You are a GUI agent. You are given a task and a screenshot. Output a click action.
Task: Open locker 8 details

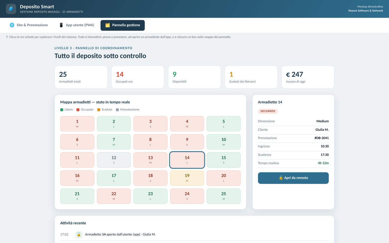click(151, 142)
